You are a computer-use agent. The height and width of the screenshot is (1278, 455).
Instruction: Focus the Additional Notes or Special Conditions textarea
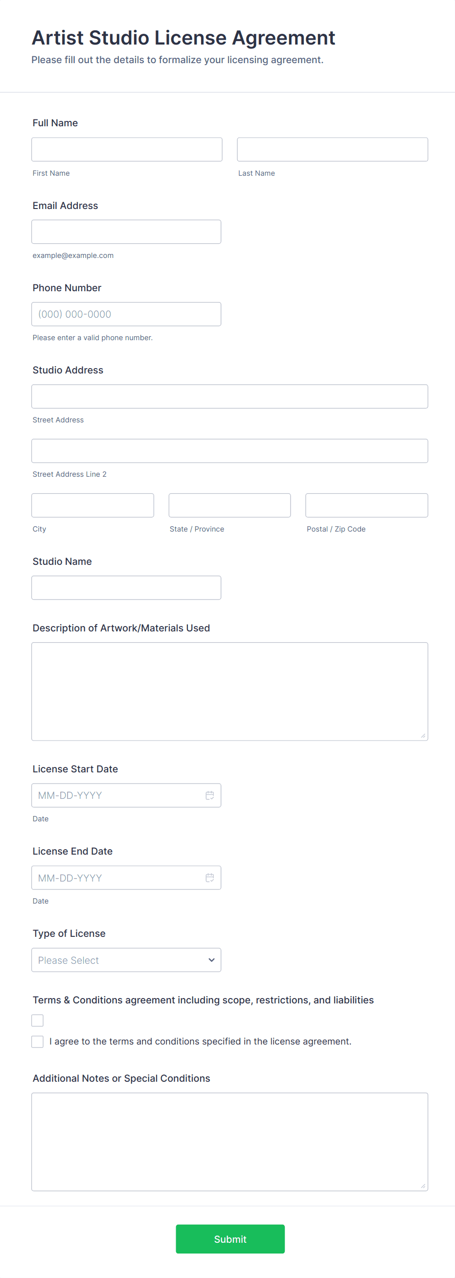pyautogui.click(x=229, y=1141)
